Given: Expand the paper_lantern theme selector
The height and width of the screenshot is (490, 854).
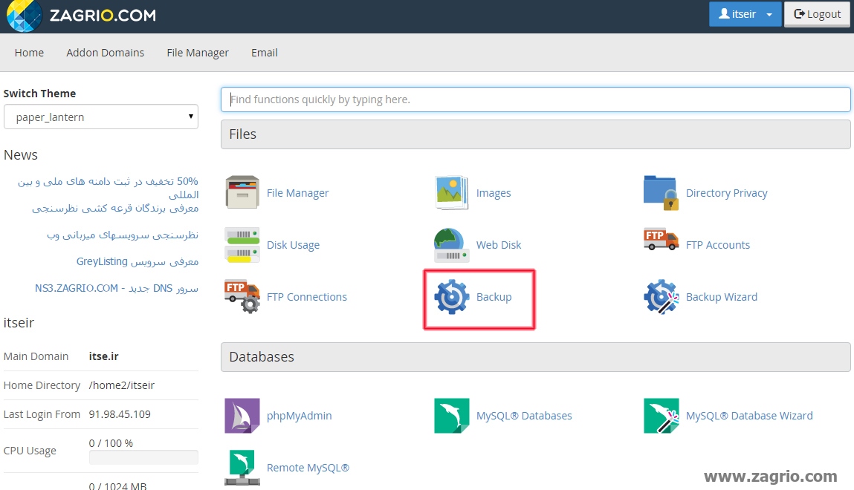Looking at the screenshot, I should pos(101,117).
